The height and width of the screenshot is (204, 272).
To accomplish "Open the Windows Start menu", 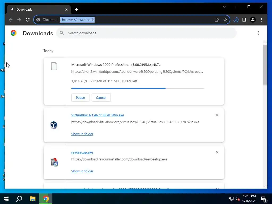I will point(6,199).
